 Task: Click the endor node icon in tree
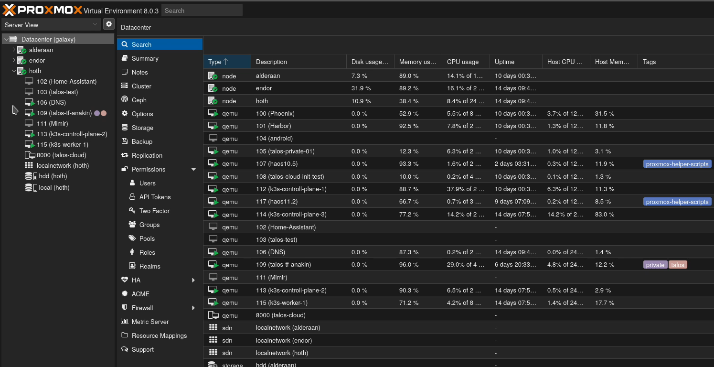[x=21, y=60]
